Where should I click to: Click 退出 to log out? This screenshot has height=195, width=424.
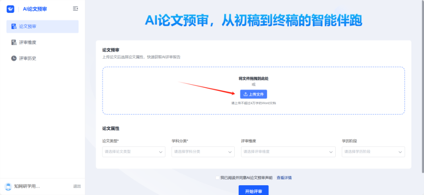(x=77, y=187)
